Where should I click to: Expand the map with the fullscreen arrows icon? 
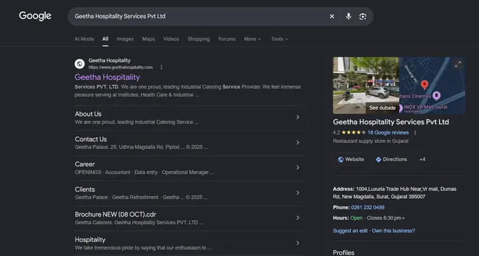(458, 64)
